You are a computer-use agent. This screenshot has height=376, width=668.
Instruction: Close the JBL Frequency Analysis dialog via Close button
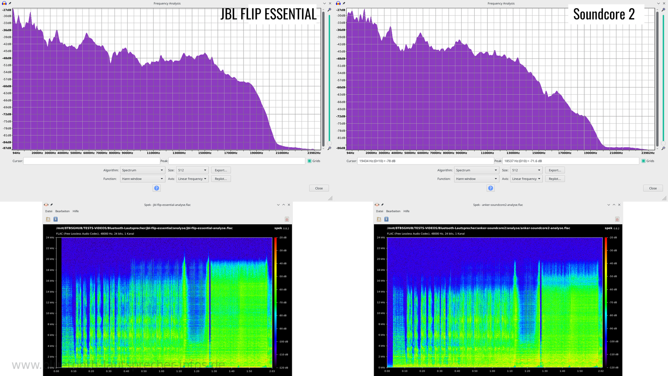coord(319,188)
